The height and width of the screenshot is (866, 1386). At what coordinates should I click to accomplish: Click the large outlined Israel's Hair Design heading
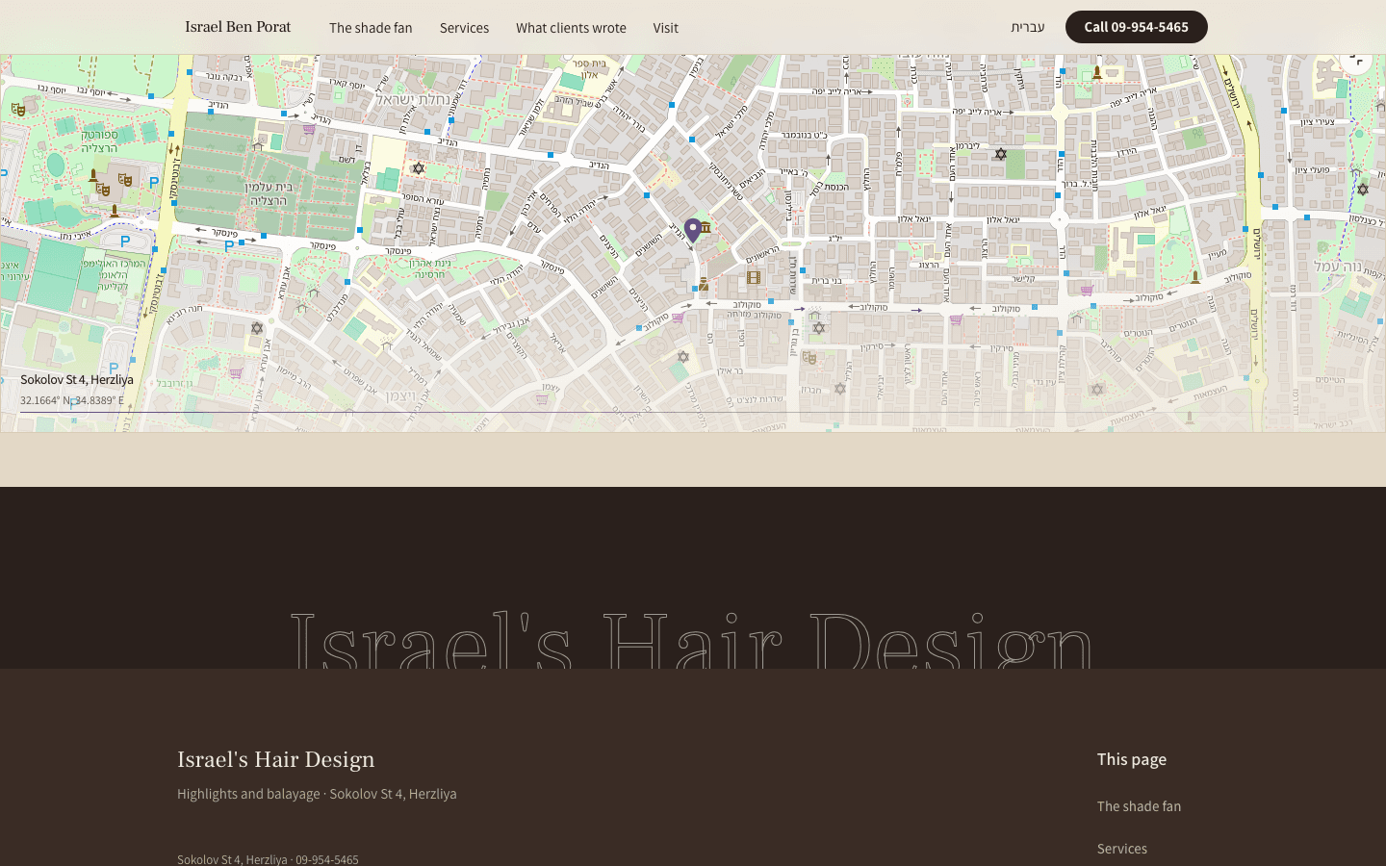point(691,639)
